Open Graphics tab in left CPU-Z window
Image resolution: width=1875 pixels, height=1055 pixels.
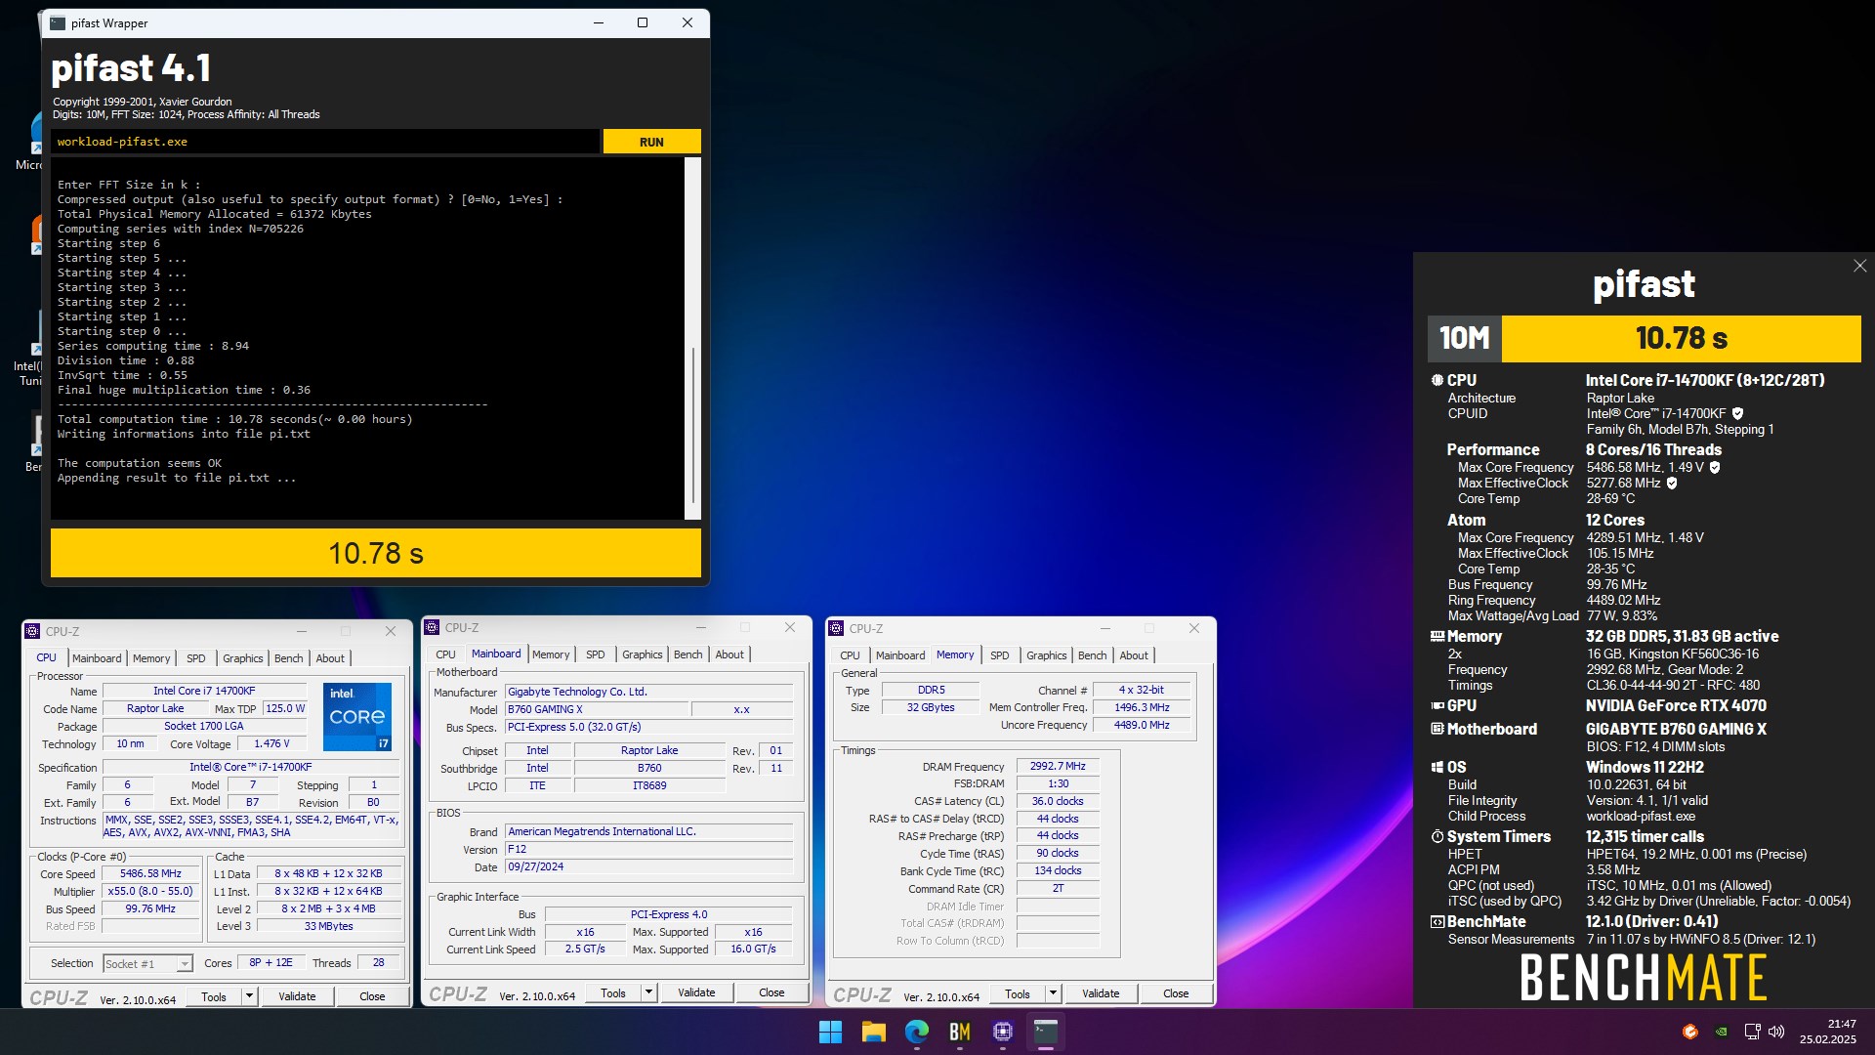(243, 658)
